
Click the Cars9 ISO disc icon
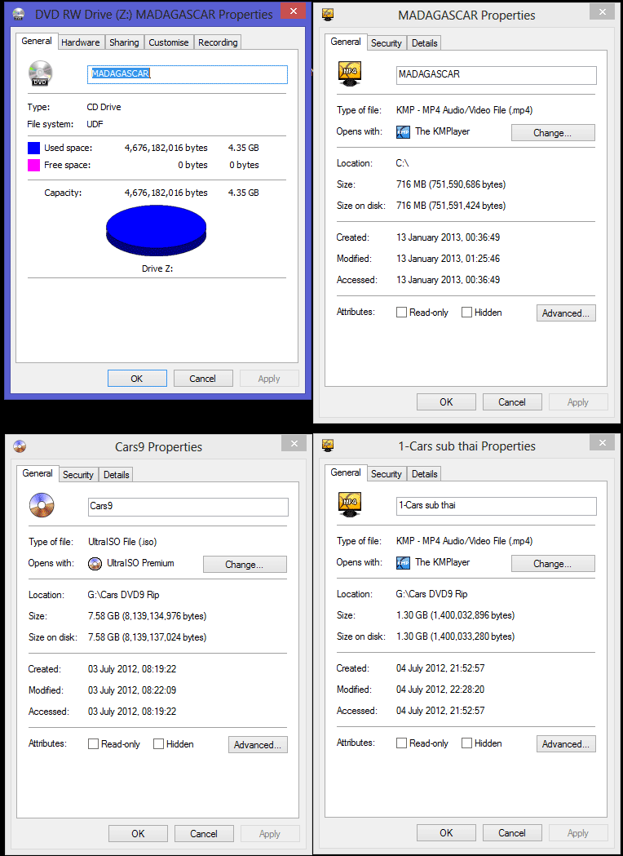click(x=42, y=505)
